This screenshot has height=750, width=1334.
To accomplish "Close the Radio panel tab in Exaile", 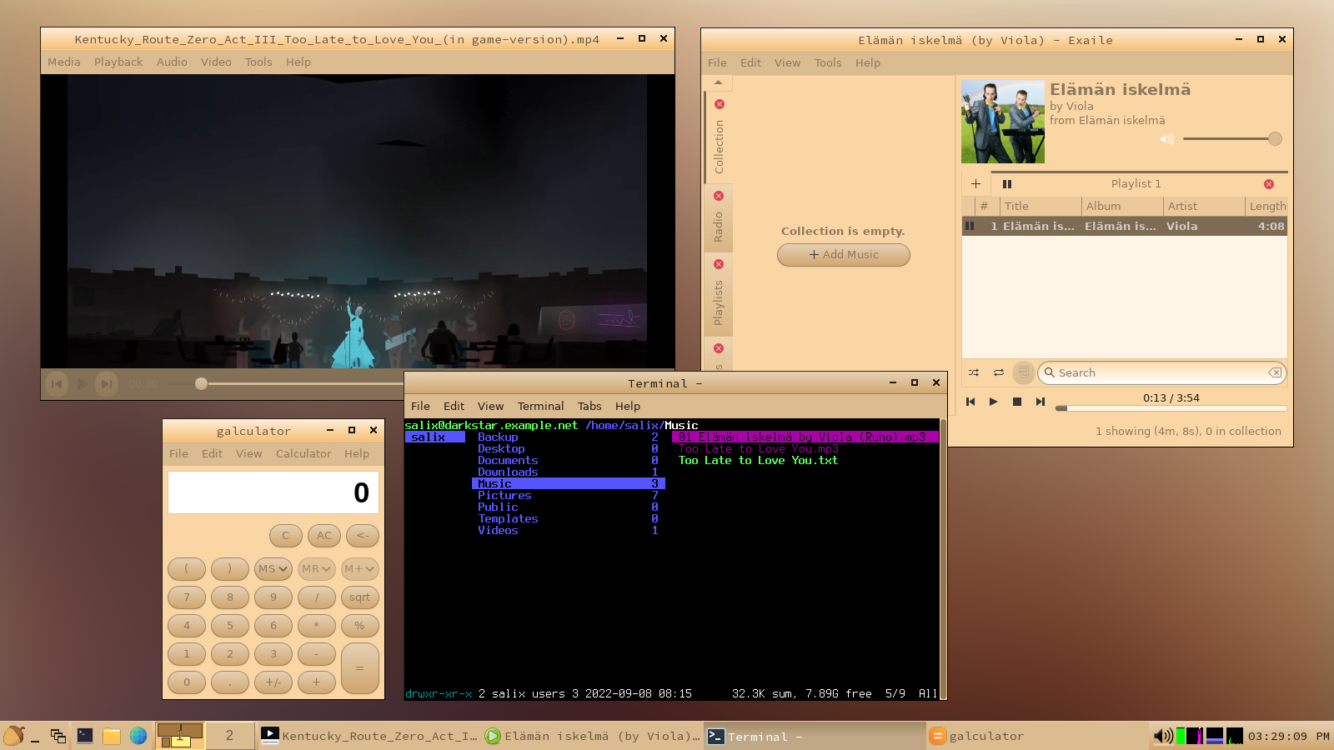I will [719, 196].
